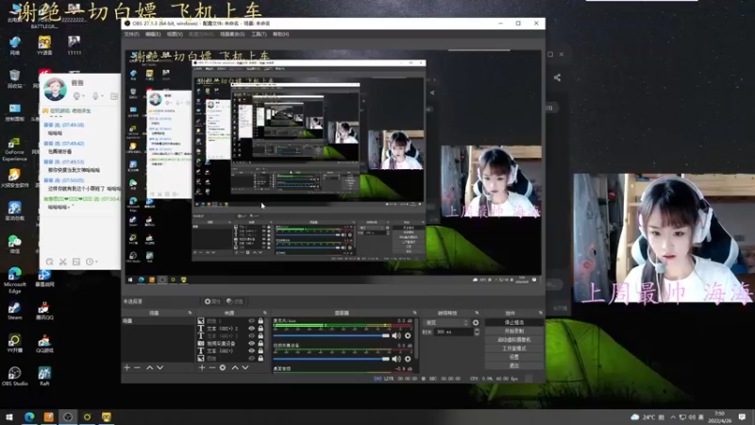Move the scene up in the Scenes panel
The image size is (755, 425).
[150, 367]
